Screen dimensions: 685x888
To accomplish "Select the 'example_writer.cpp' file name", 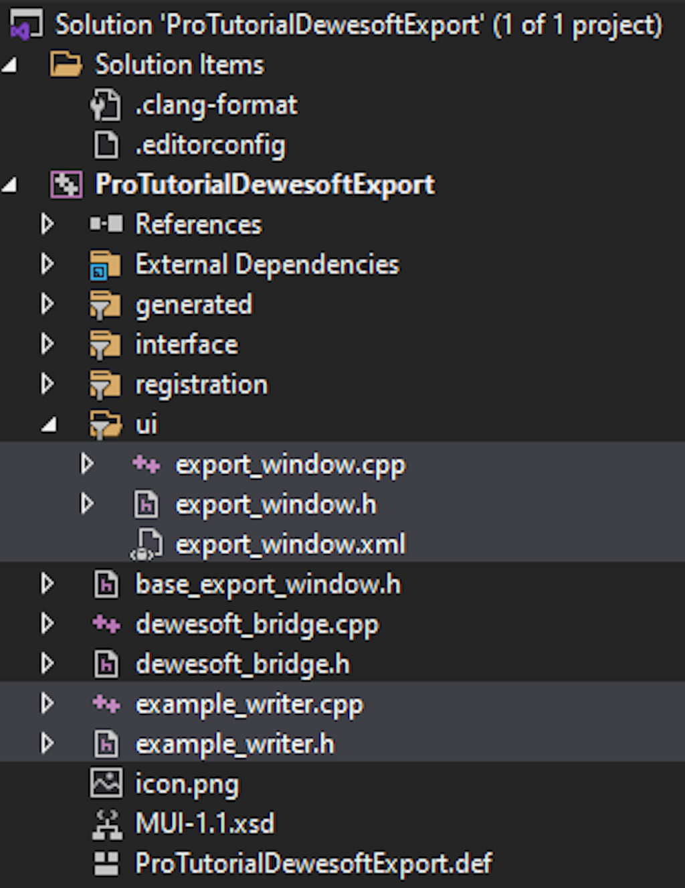I will 250,705.
